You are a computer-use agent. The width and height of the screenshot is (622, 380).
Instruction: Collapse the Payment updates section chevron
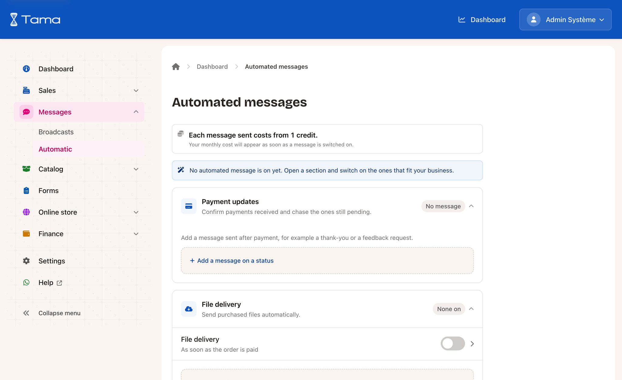tap(471, 206)
